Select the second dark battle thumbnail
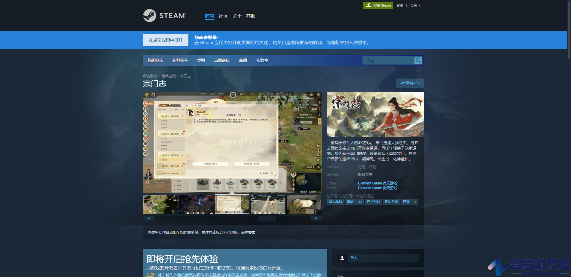The width and height of the screenshot is (571, 277). (196, 204)
